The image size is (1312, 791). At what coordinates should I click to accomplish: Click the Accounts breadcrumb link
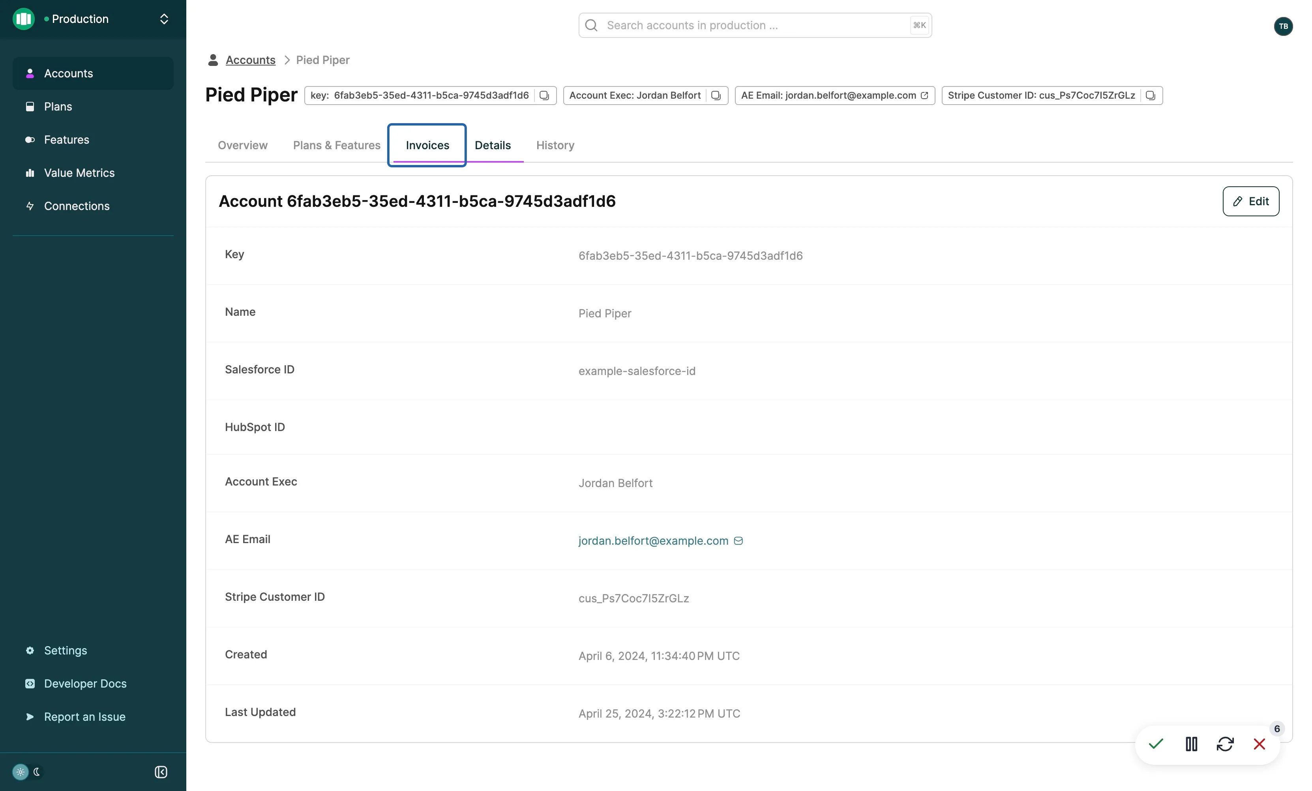click(x=250, y=60)
